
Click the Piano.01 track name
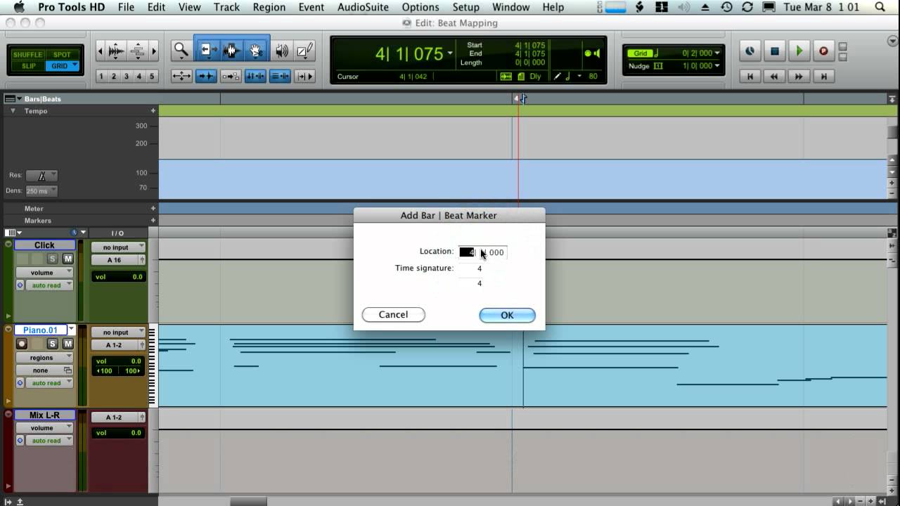tap(40, 330)
